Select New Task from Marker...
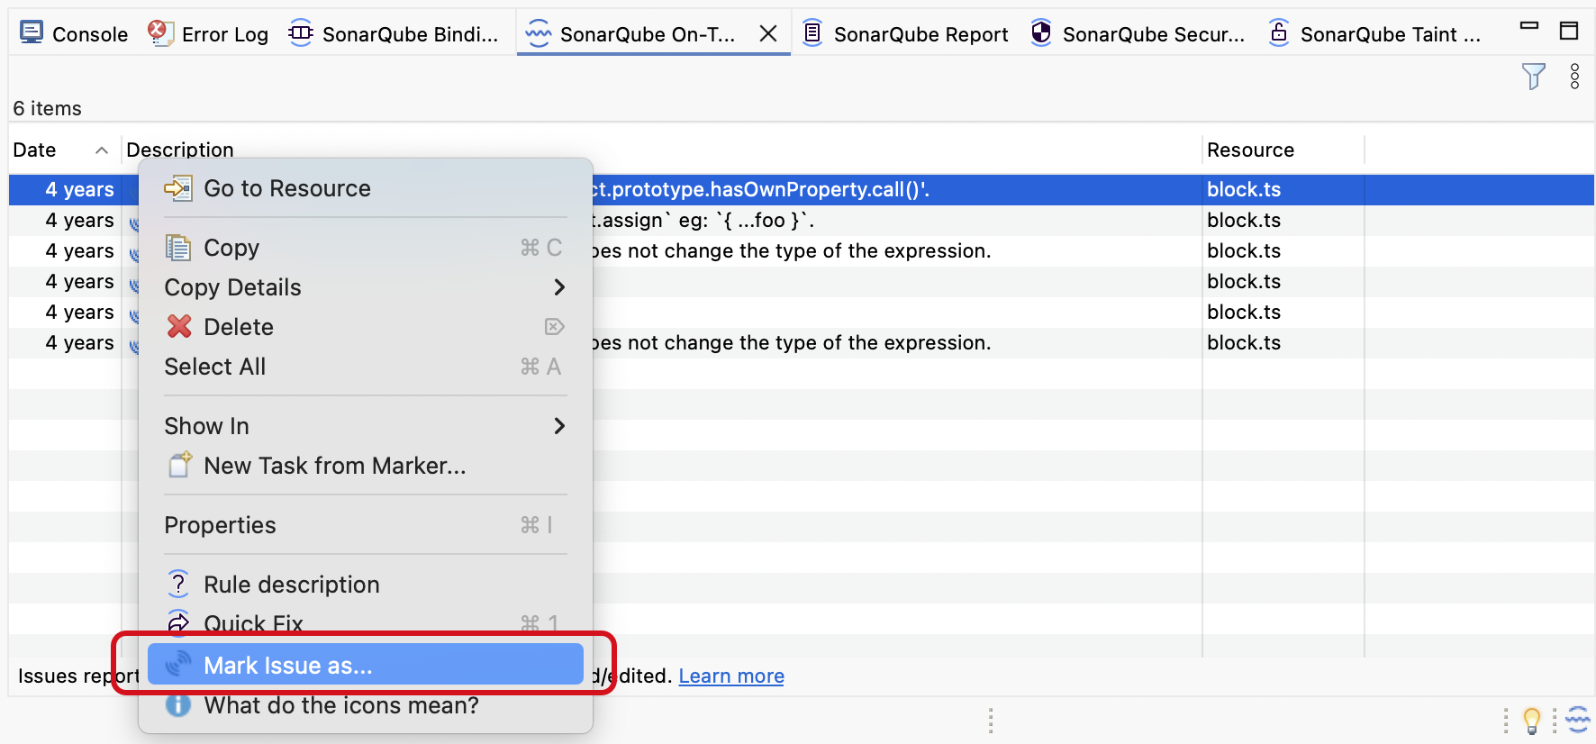The image size is (1596, 744). pyautogui.click(x=365, y=466)
